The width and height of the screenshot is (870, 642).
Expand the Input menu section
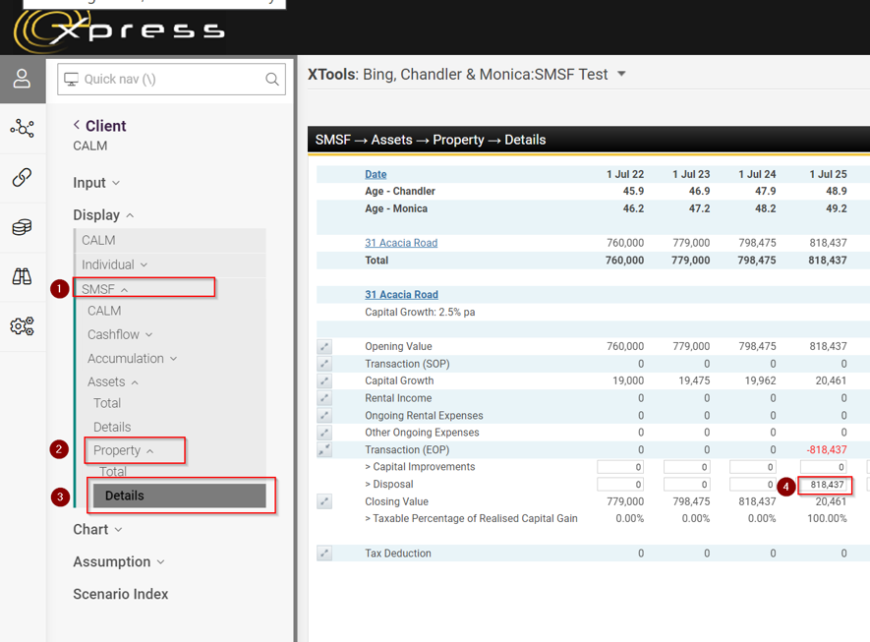tap(96, 183)
